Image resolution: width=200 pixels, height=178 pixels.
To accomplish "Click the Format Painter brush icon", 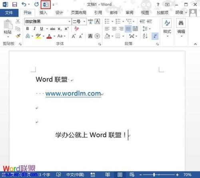I will coord(18,36).
